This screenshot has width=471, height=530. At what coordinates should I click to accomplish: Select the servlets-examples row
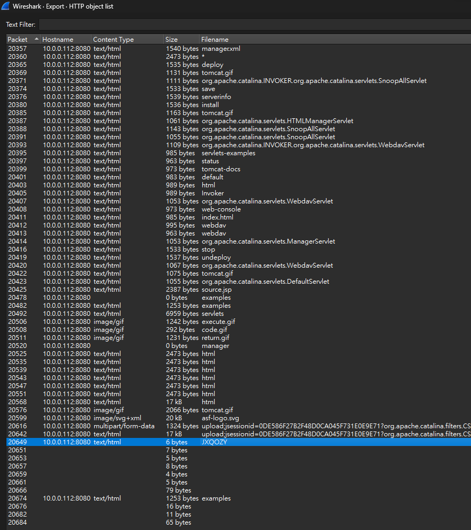pyautogui.click(x=239, y=153)
